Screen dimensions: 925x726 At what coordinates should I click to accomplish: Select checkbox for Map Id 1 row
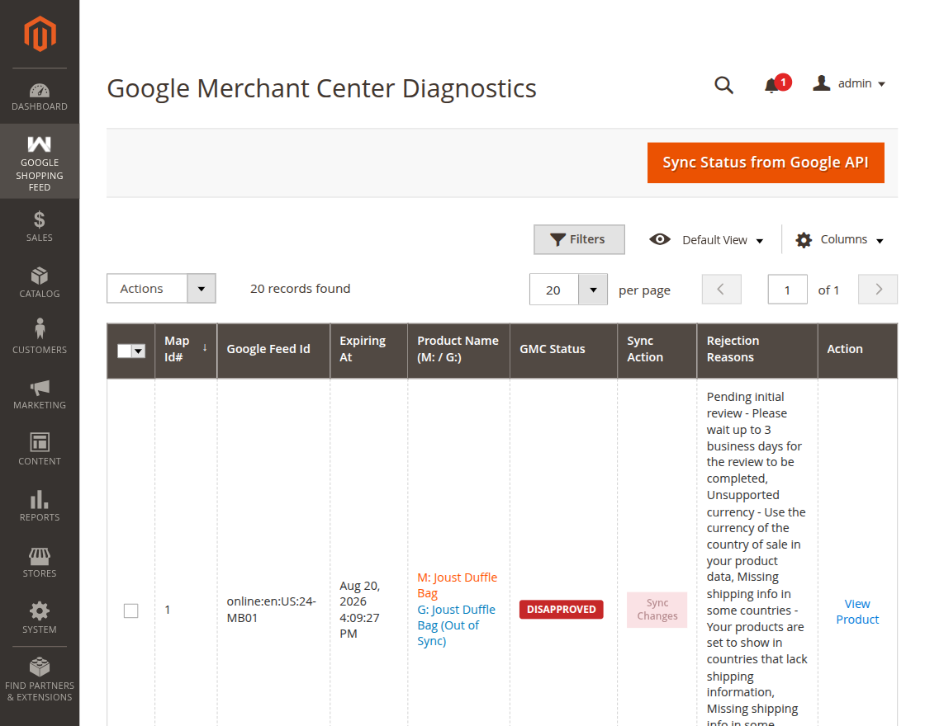tap(131, 610)
